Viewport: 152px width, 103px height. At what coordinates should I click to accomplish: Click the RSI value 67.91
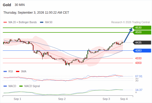click(139, 76)
